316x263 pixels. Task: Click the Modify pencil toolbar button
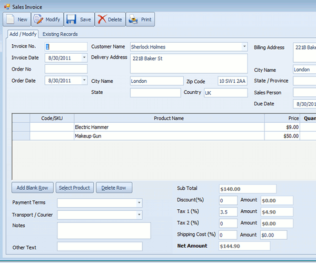point(47,20)
